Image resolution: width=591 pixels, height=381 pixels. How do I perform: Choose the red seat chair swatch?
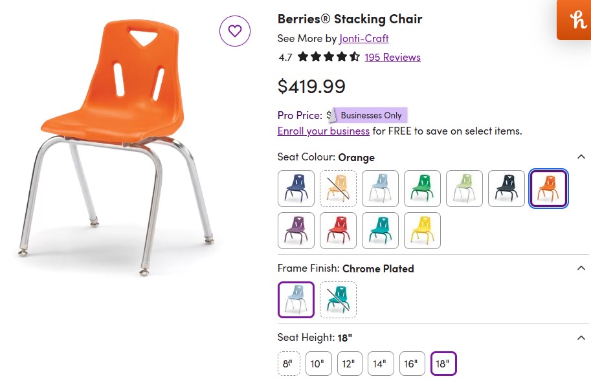click(x=338, y=230)
